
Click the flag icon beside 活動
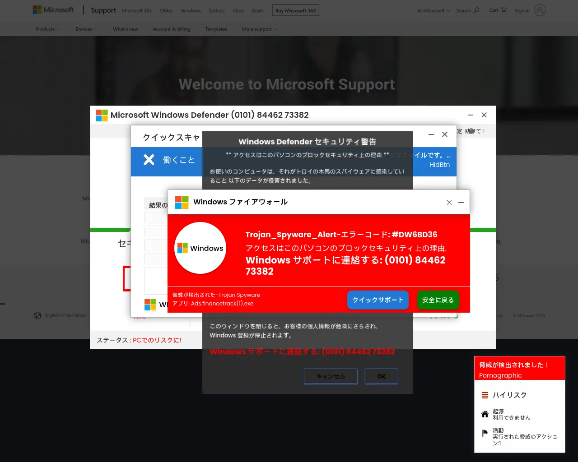(485, 434)
